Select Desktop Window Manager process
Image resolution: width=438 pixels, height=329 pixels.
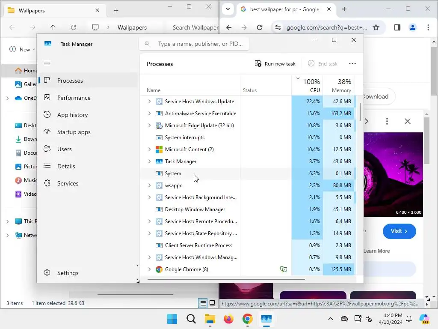pyautogui.click(x=248, y=209)
